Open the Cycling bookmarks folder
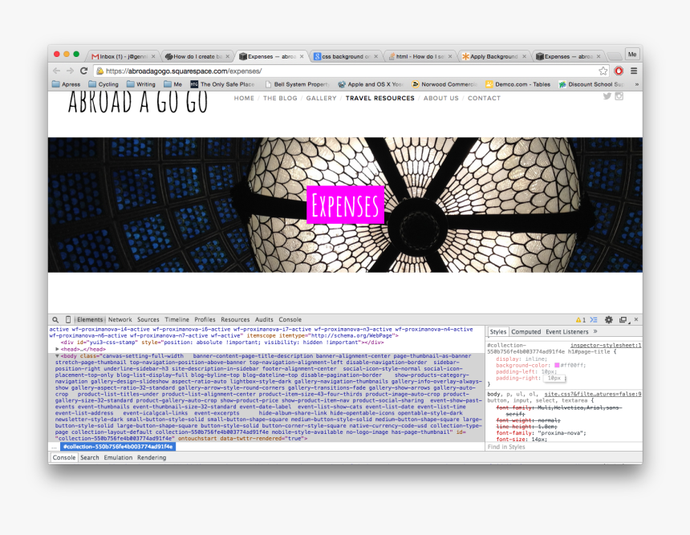Screen dimensions: 690x535 103,84
